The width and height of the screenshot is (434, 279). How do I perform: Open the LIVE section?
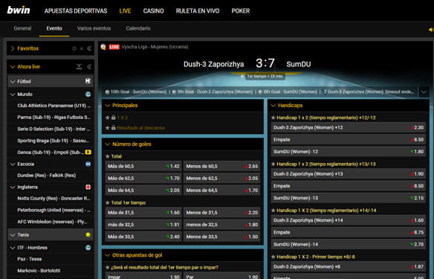(x=125, y=11)
